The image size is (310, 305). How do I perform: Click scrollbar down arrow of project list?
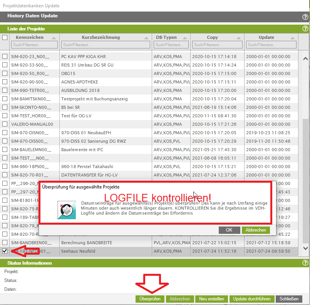(x=305, y=248)
